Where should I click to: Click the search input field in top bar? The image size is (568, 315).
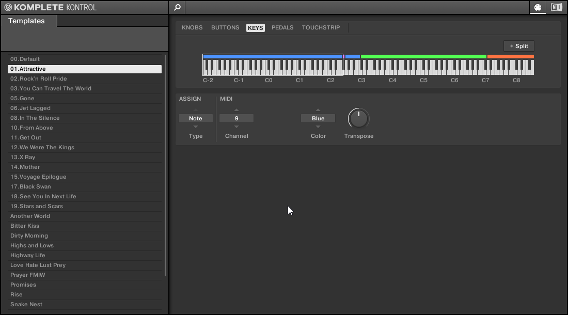[357, 7]
